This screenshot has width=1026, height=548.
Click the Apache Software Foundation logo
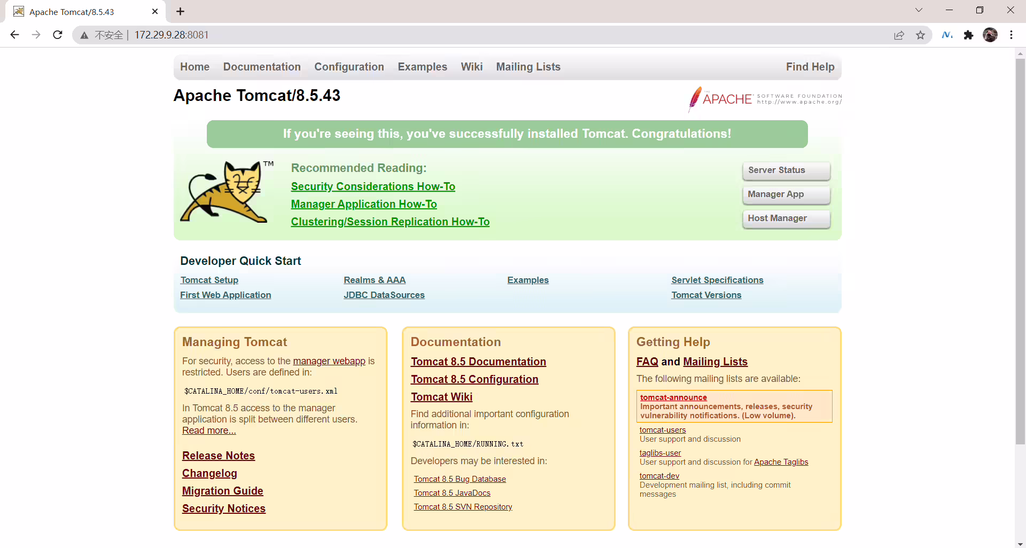[x=765, y=99]
